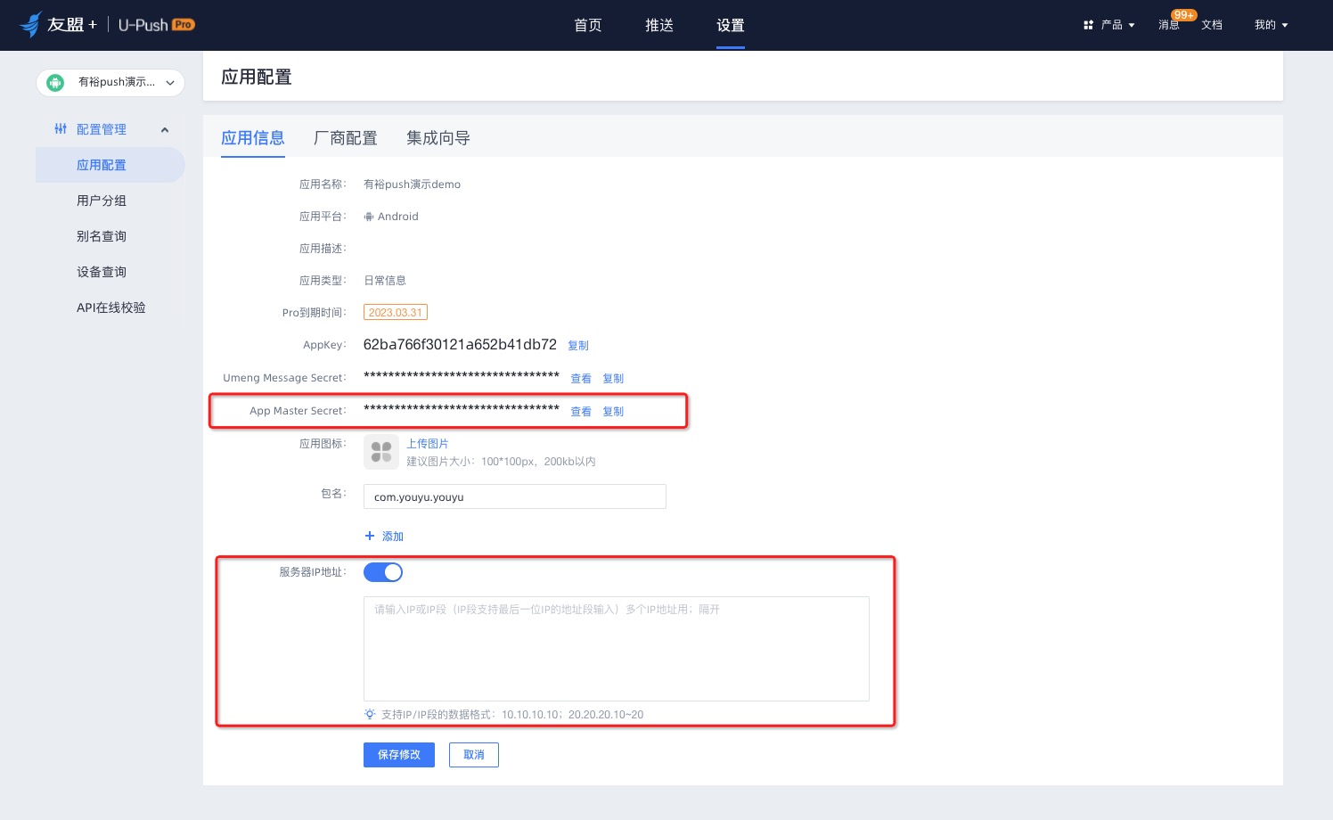The image size is (1333, 820).
Task: Click the app icon placeholder thumbnail
Action: pos(381,452)
